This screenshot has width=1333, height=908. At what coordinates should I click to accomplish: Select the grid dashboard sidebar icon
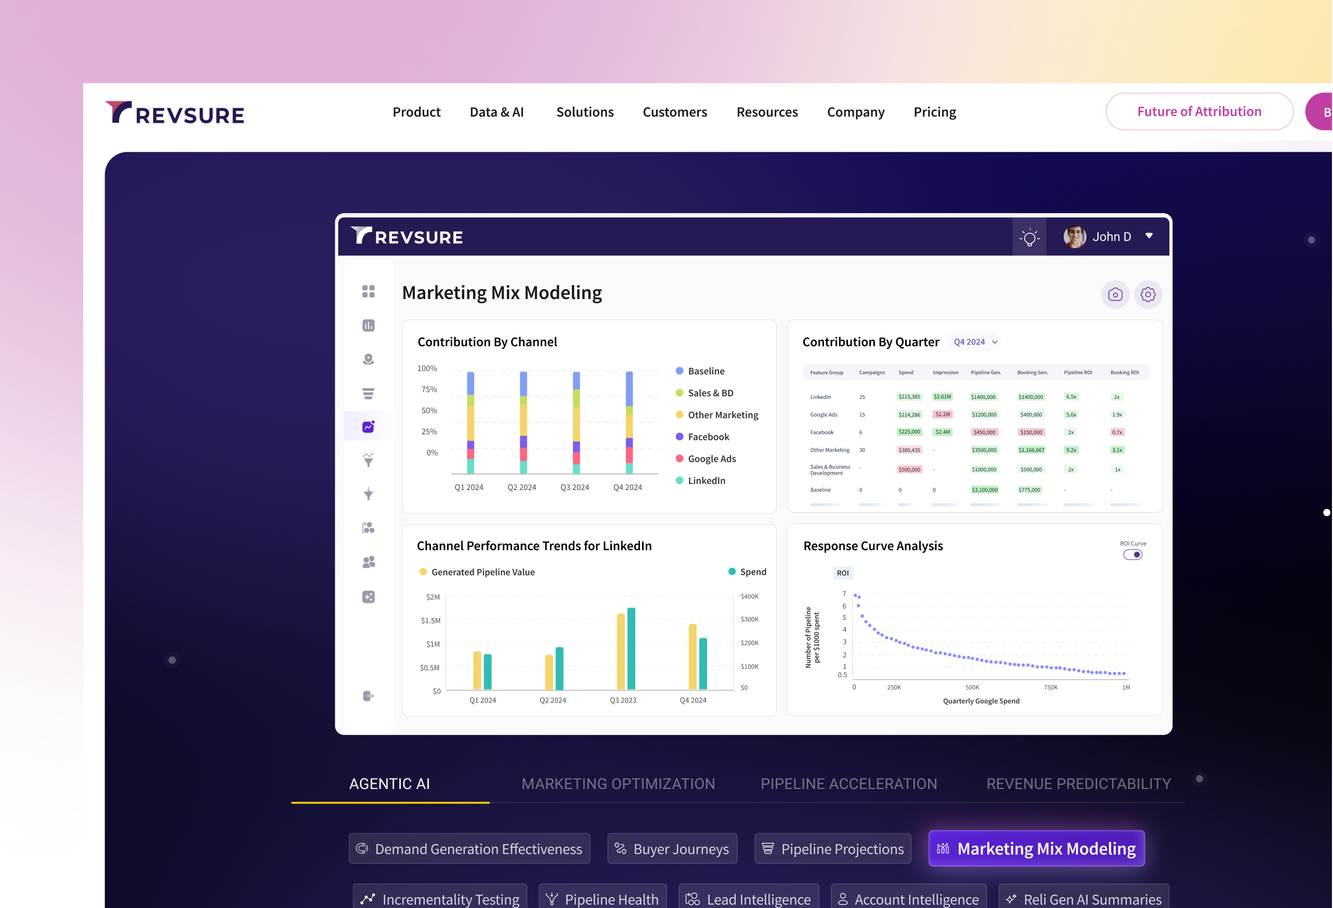pyautogui.click(x=368, y=291)
